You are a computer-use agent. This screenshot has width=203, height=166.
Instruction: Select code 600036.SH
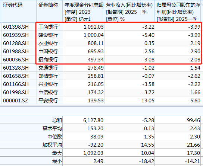(16, 60)
